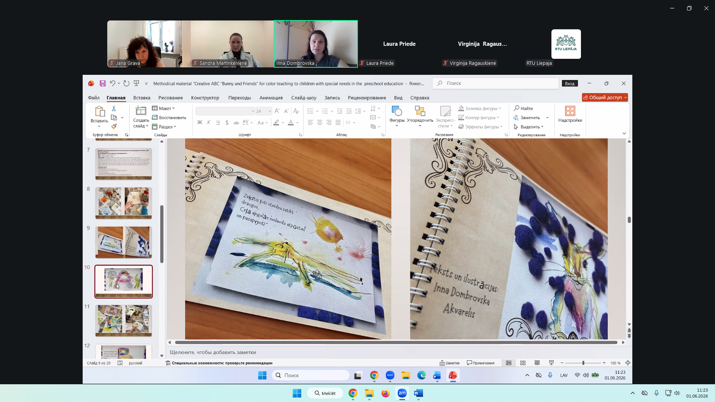715x402 pixels.
Task: Open the Файл menu
Action: click(94, 98)
